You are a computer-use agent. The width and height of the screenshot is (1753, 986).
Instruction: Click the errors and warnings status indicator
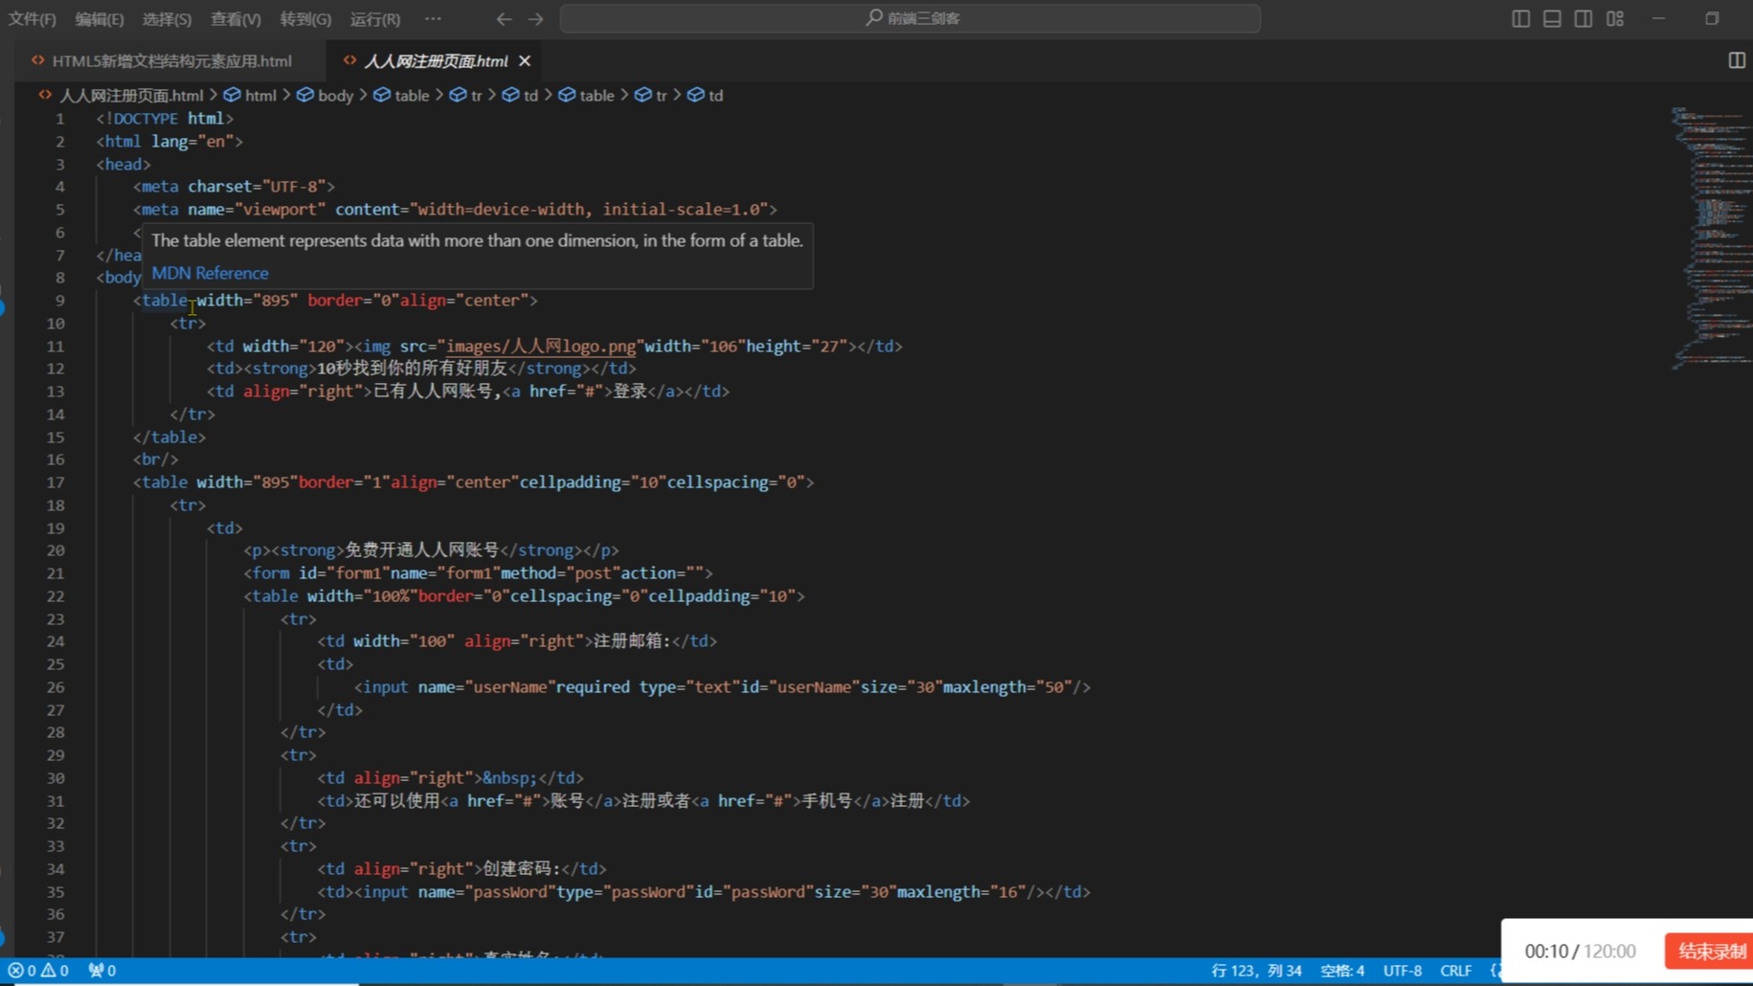coord(38,970)
